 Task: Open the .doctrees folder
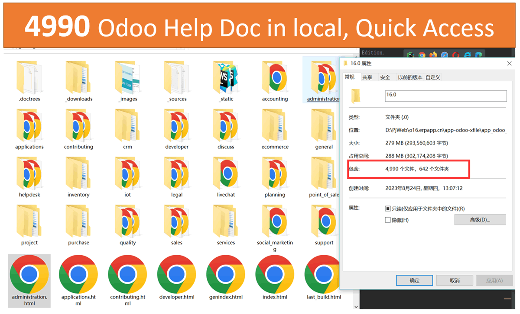(x=29, y=77)
